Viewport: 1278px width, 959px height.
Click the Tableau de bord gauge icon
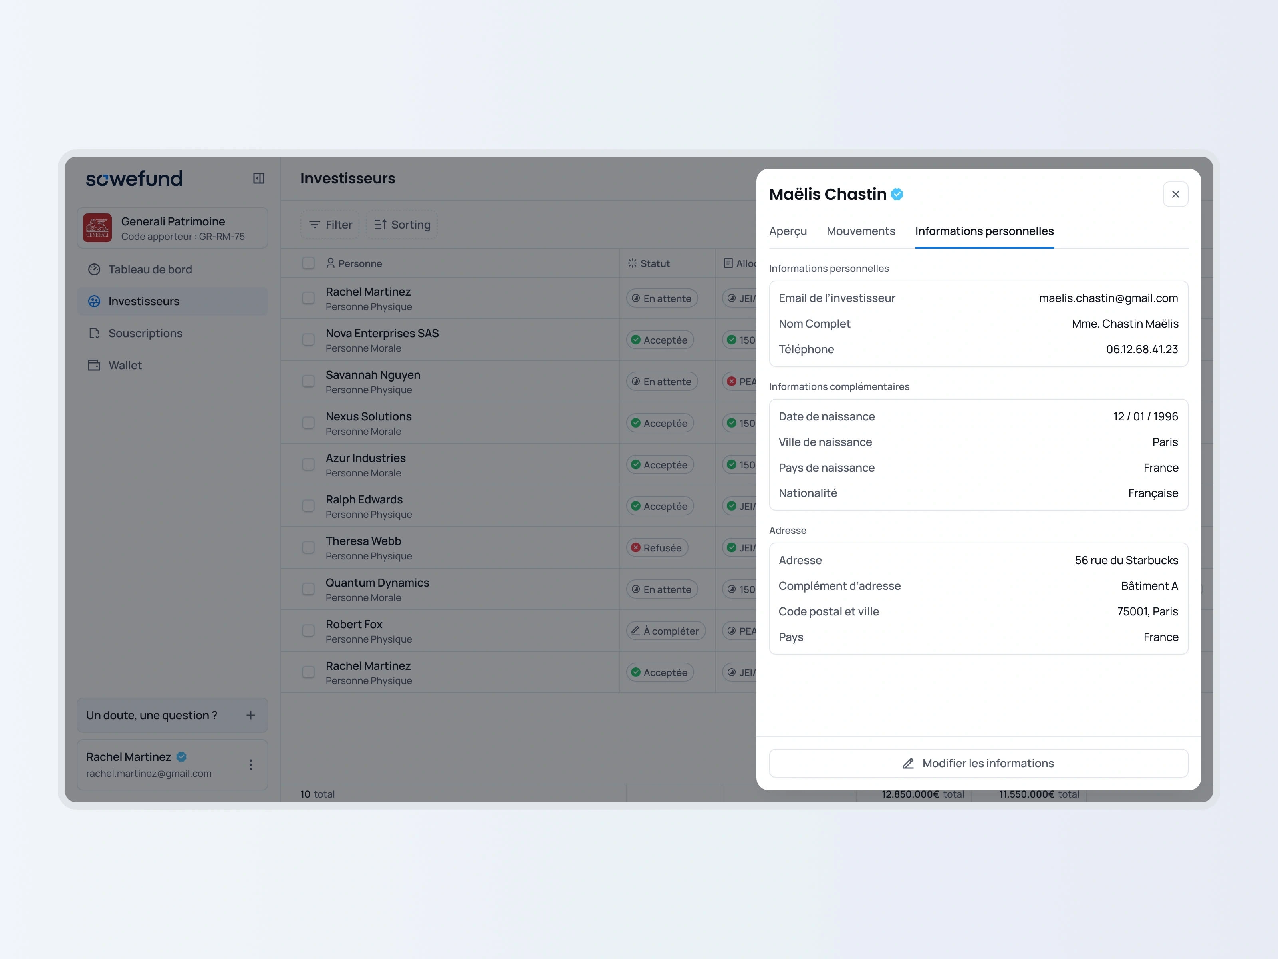(x=94, y=269)
